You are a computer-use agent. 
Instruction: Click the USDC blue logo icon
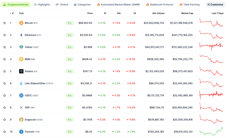click(x=21, y=95)
